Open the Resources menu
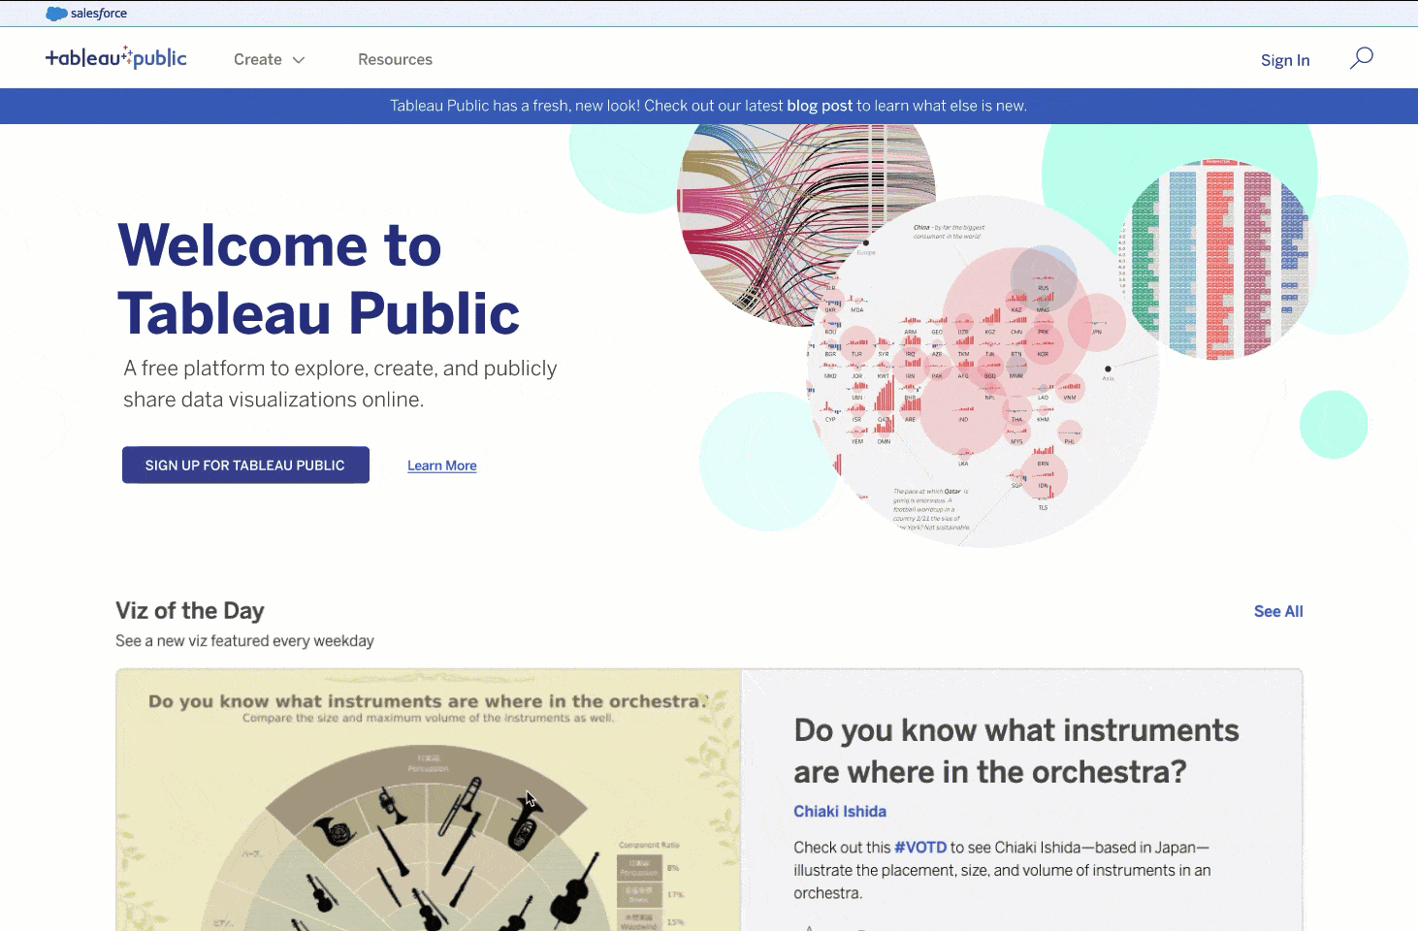The image size is (1418, 931). click(x=395, y=59)
